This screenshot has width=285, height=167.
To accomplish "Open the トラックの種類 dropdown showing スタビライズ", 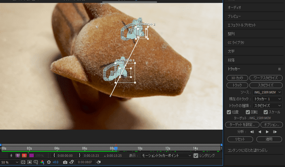I will [x=267, y=106].
